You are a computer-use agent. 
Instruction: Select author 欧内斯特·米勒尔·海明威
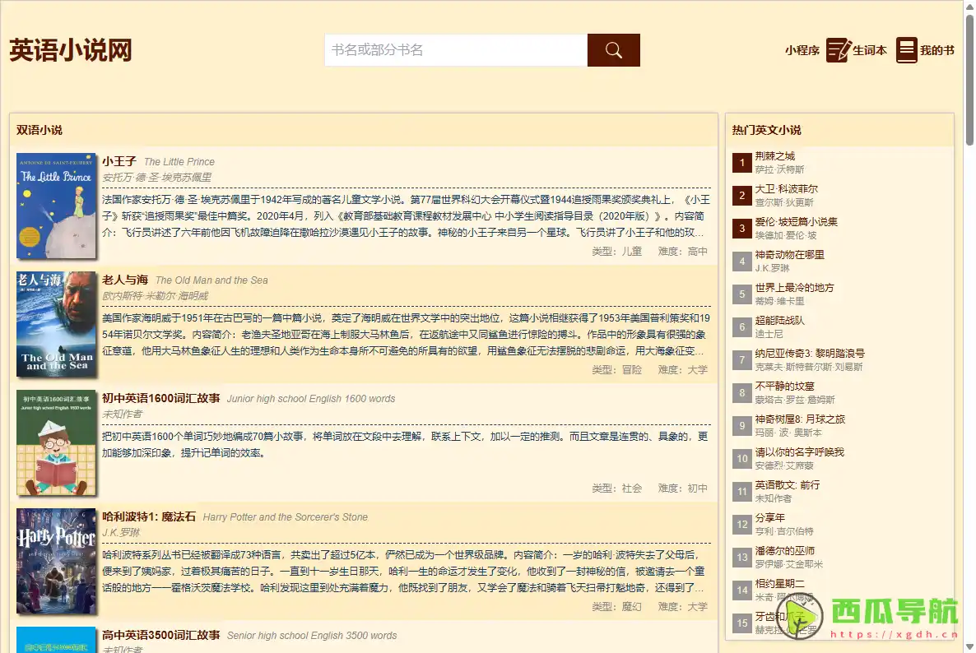tap(155, 296)
